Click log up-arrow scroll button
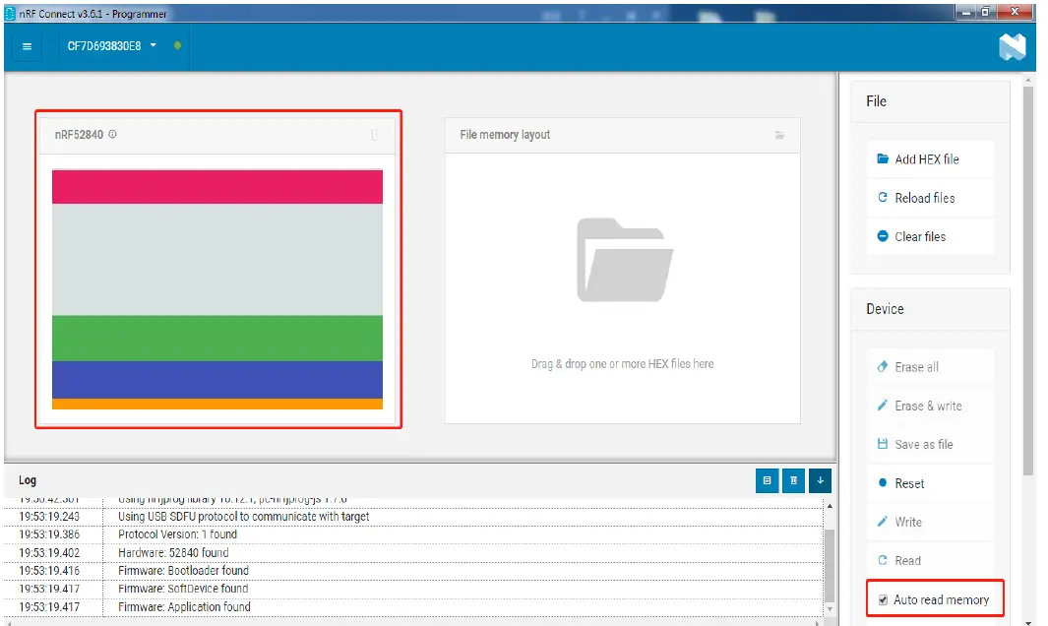 [830, 506]
